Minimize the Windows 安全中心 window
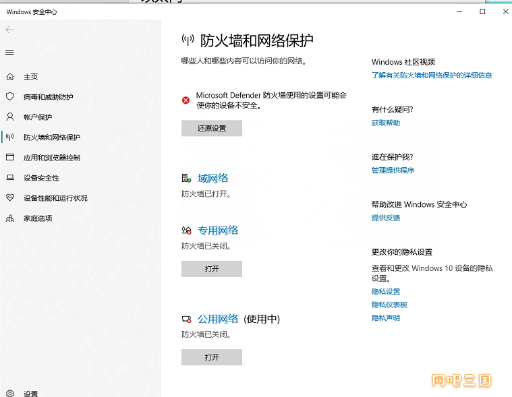Image resolution: width=512 pixels, height=397 pixels. [x=459, y=11]
